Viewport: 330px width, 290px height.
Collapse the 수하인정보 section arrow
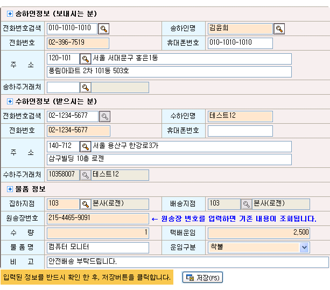pyautogui.click(x=10, y=102)
